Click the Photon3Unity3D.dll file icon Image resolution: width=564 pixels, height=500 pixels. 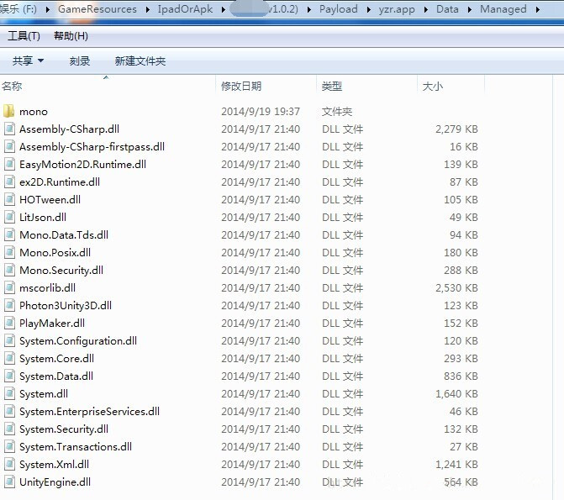tap(9, 305)
